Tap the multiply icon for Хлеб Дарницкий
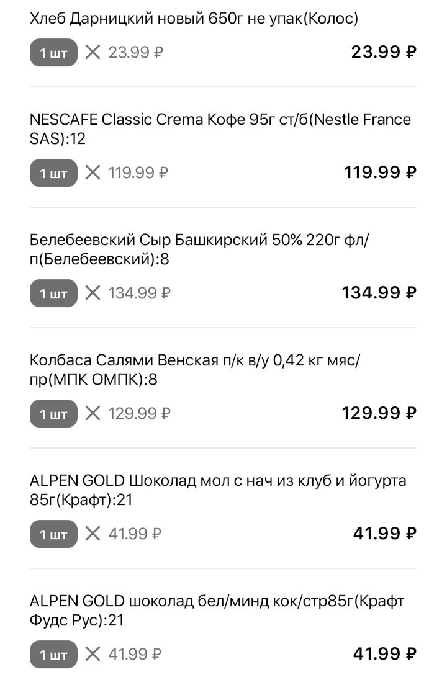Screen dimensions: 447x685 point(93,52)
